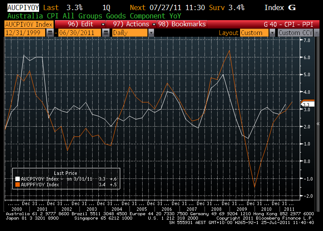Viewport: 323px width, 231px height.
Task: Click the orange AUPPFYOY legend swatch
Action: coord(17,185)
